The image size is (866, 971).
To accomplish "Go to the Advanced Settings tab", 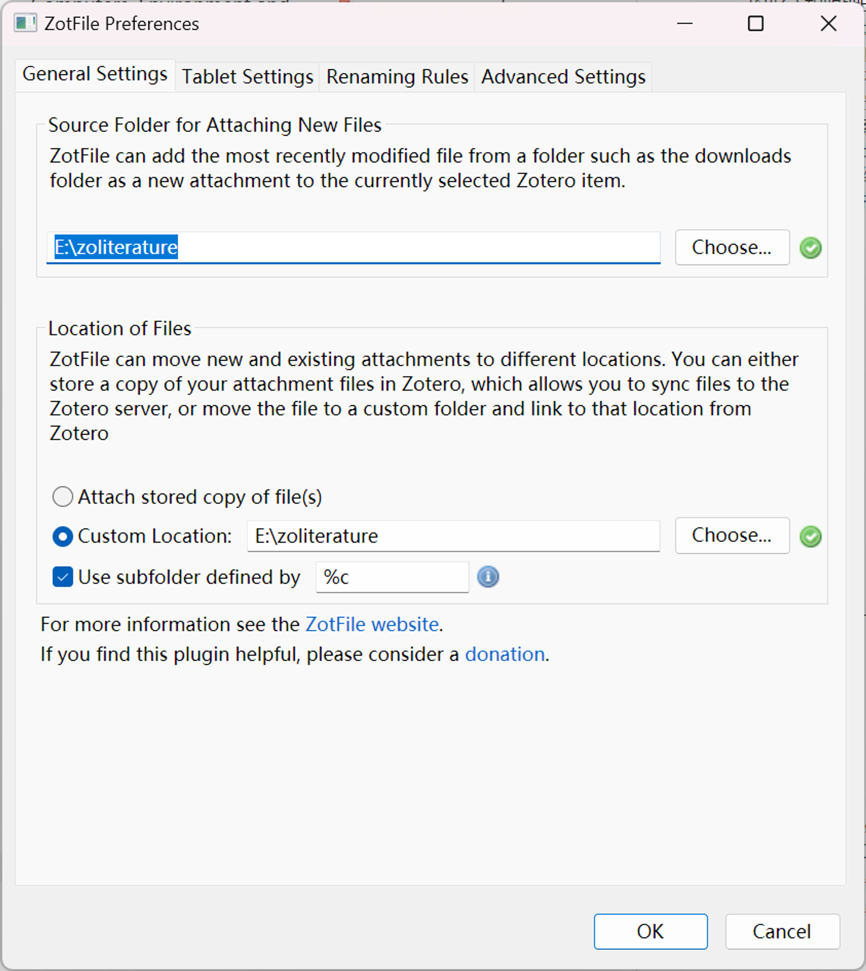I will click(x=563, y=77).
